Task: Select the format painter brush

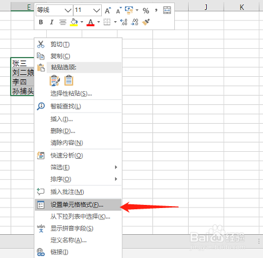Action: pos(146,22)
